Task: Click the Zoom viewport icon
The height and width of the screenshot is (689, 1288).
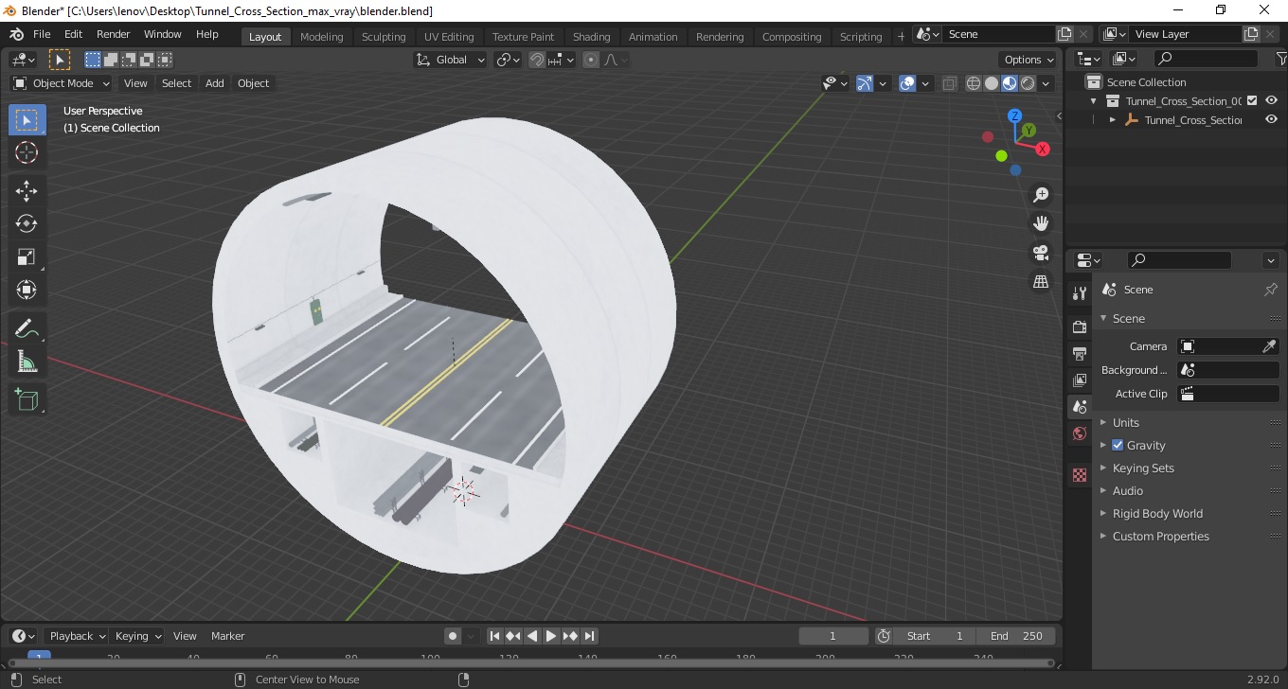Action: (x=1041, y=195)
